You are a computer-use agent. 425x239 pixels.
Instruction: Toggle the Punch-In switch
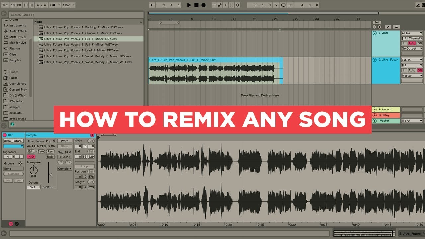click(277, 5)
